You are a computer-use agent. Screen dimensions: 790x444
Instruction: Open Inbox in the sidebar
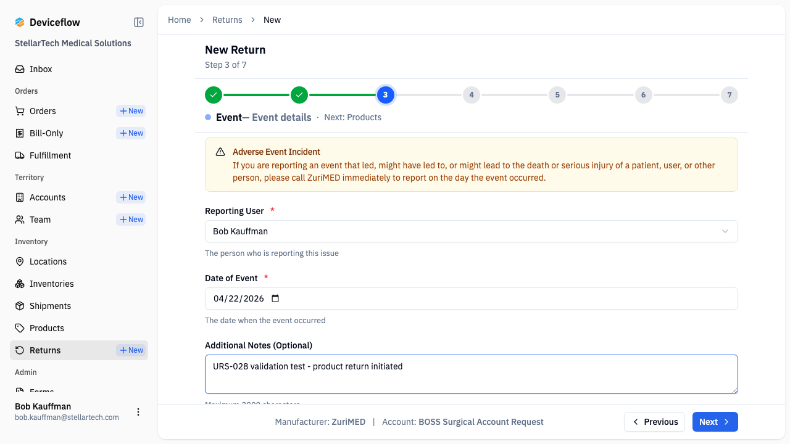pyautogui.click(x=79, y=69)
